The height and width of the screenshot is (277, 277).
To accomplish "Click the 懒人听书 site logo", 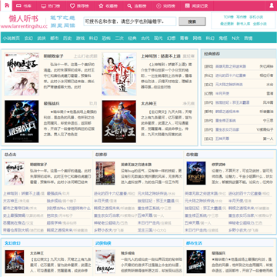I will (24, 22).
